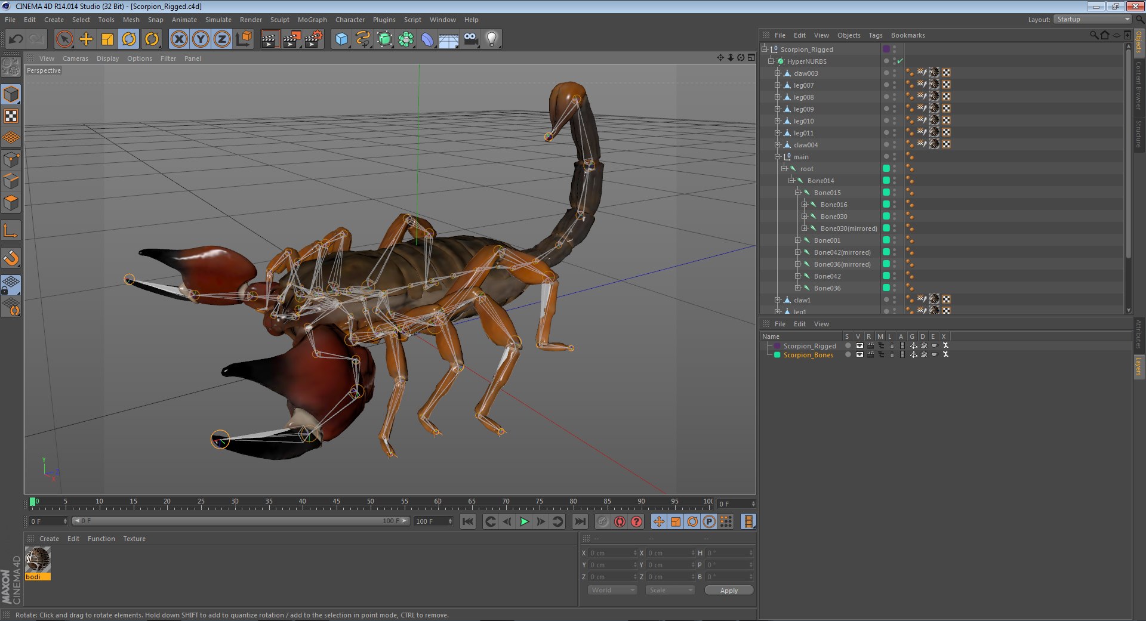The width and height of the screenshot is (1146, 621).
Task: Open Material Manager Texture menu
Action: point(134,539)
